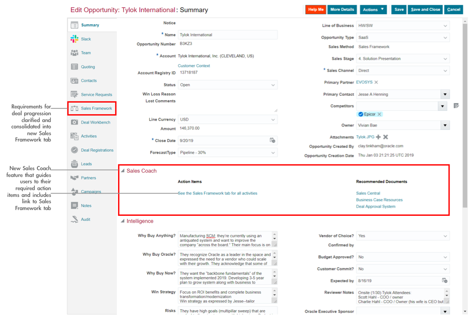Click the More Details button
The height and width of the screenshot is (317, 470).
click(x=342, y=10)
